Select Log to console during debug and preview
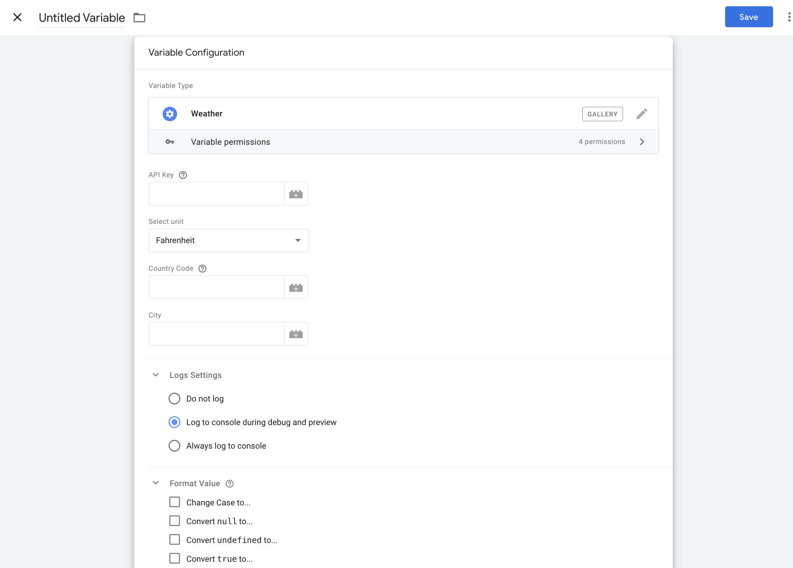The image size is (793, 568). click(174, 422)
